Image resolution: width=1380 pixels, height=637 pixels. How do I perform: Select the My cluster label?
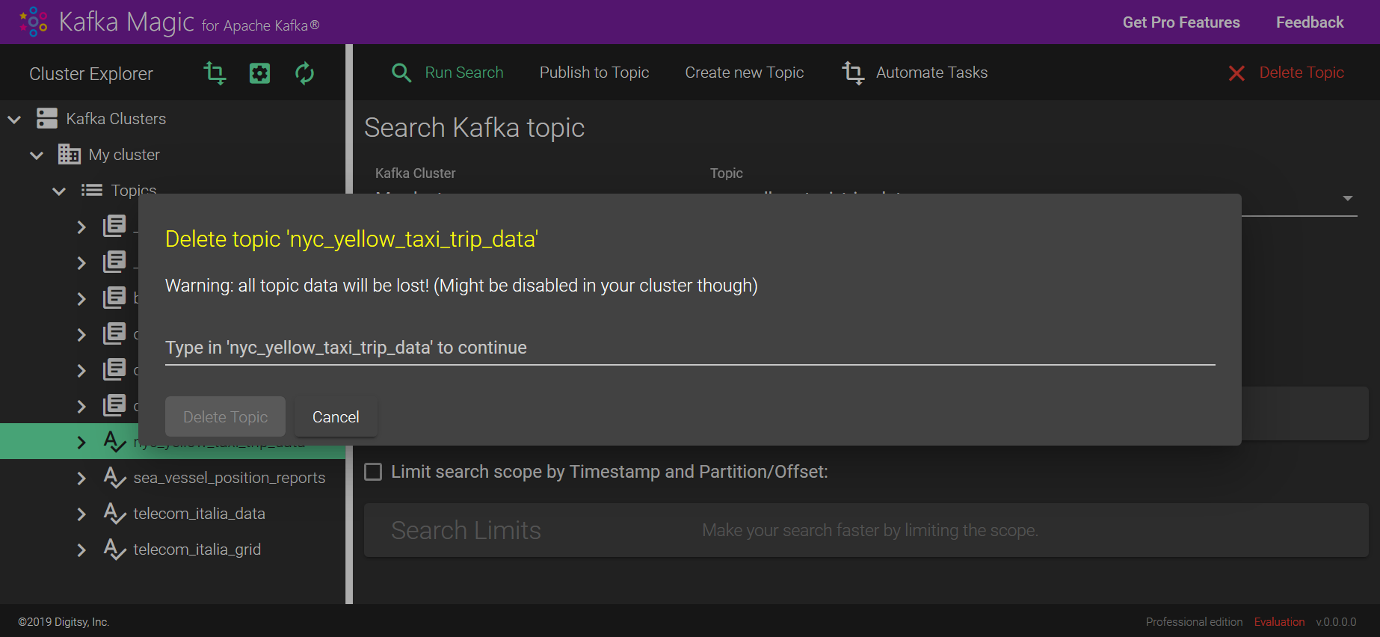pos(124,155)
